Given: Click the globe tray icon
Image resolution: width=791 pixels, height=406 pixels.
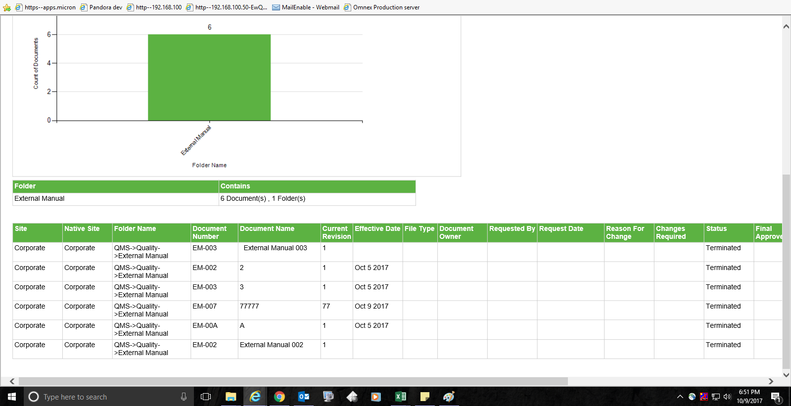Looking at the screenshot, I should pos(692,397).
